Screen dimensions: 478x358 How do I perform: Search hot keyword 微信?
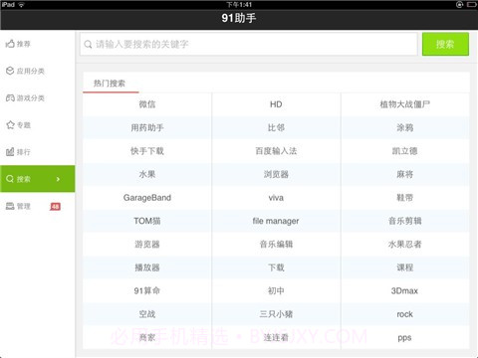click(147, 104)
